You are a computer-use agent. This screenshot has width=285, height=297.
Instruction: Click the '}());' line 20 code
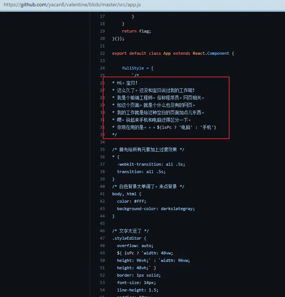118,38
